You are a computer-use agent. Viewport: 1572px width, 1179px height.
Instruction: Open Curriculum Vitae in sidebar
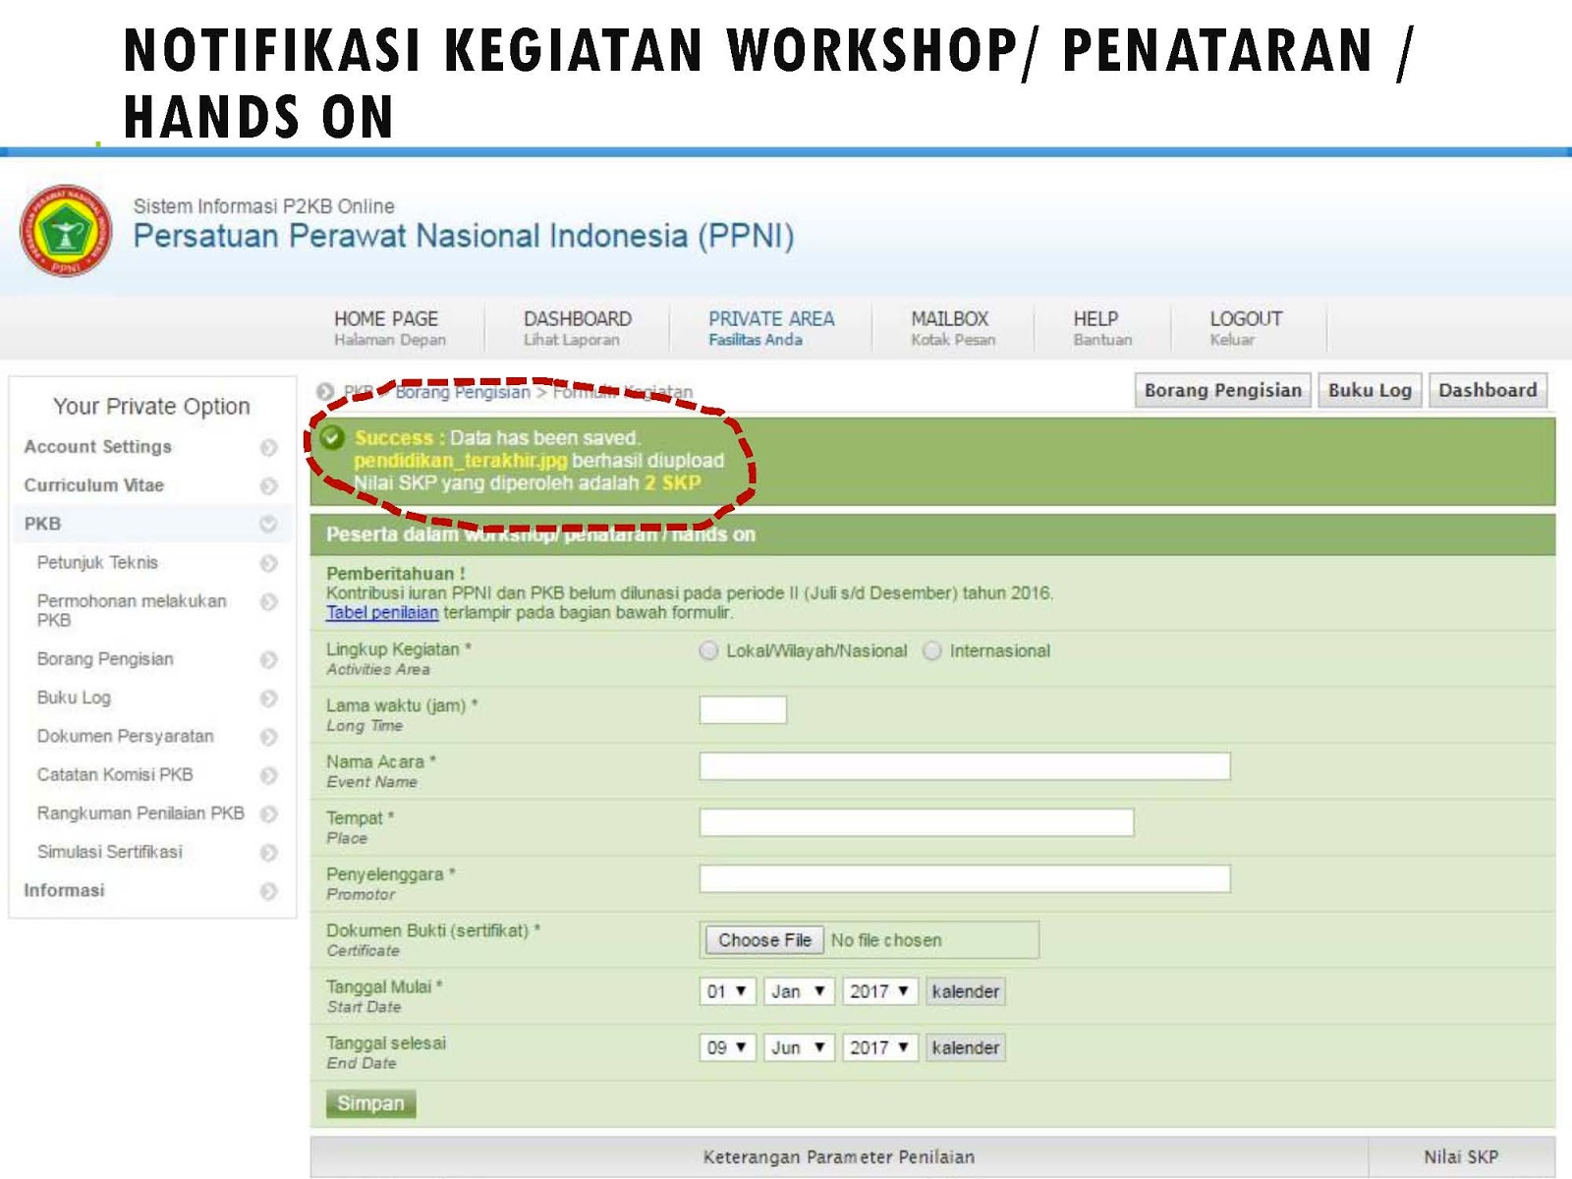pos(94,485)
